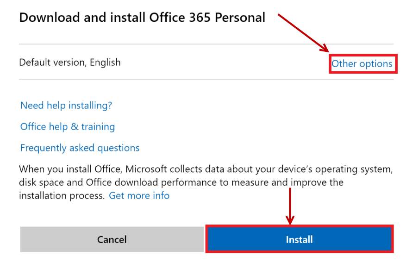Start the Office 365 Personal installation
Screen dimensions: 412x269
(299, 239)
